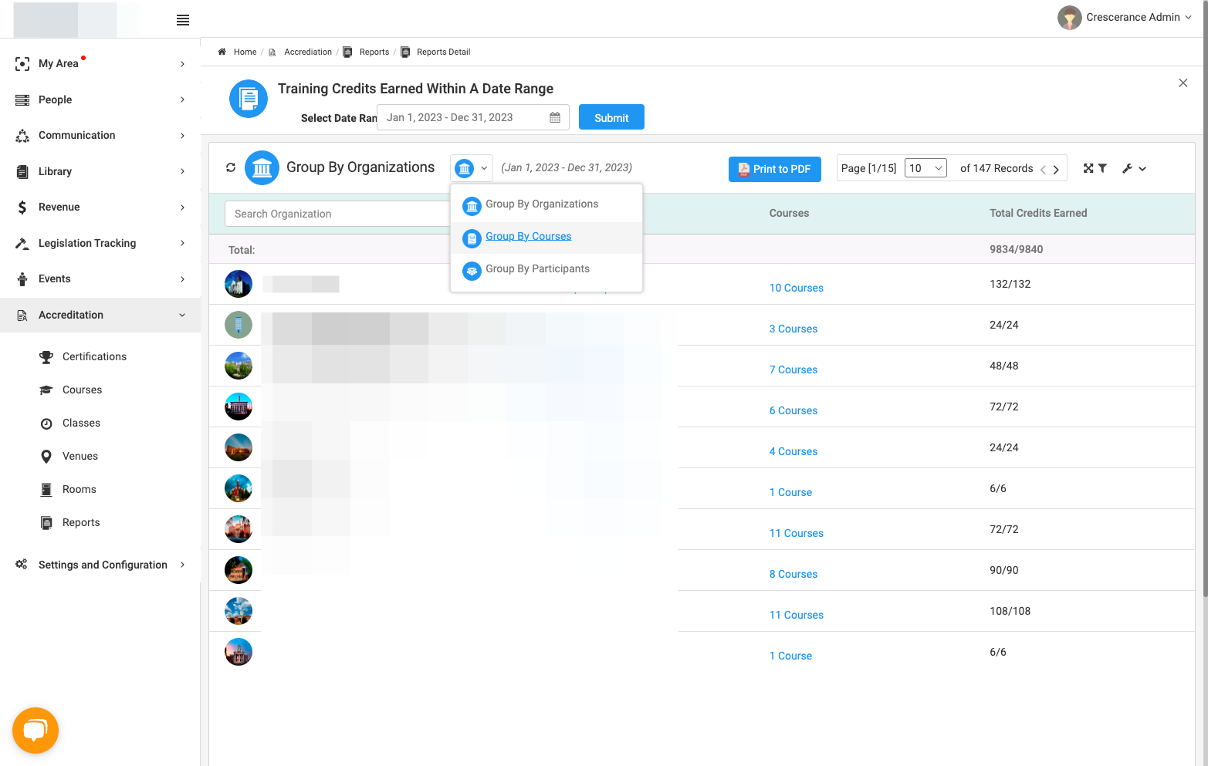Toggle the hamburger sidebar menu icon
The height and width of the screenshot is (766, 1208).
tap(183, 20)
